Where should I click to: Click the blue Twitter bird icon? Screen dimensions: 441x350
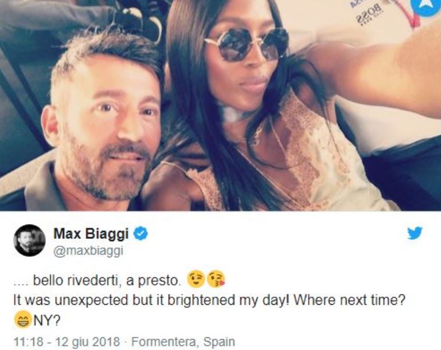[415, 233]
